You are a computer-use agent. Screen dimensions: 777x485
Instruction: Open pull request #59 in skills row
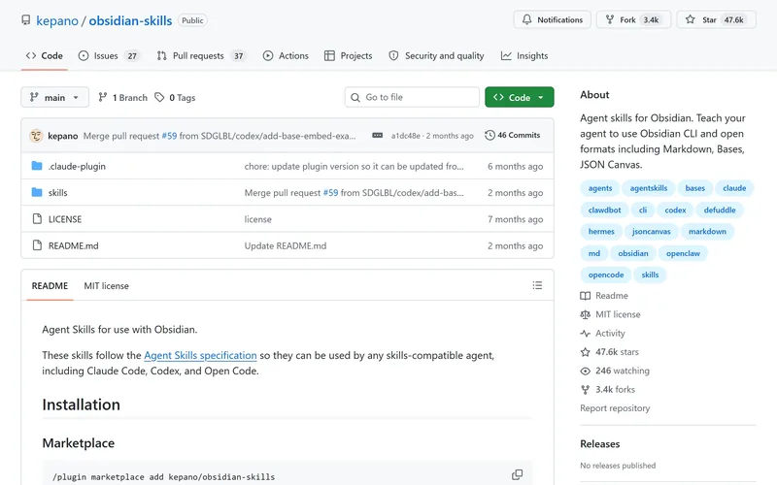point(330,192)
